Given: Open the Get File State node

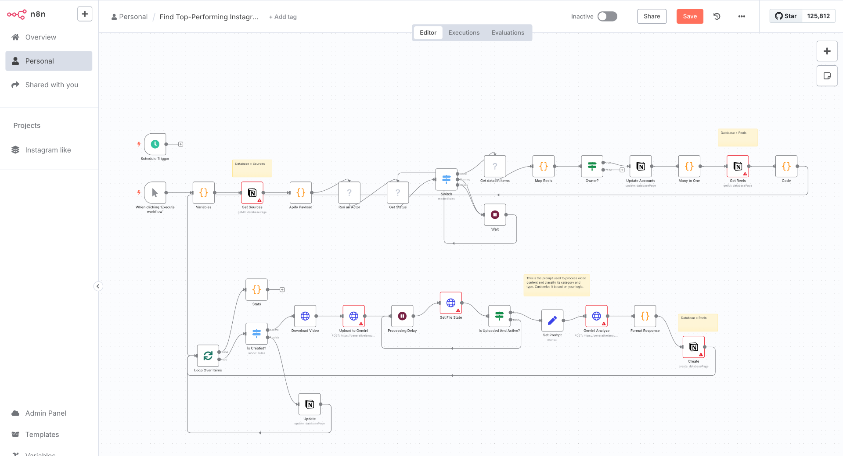Looking at the screenshot, I should (451, 303).
